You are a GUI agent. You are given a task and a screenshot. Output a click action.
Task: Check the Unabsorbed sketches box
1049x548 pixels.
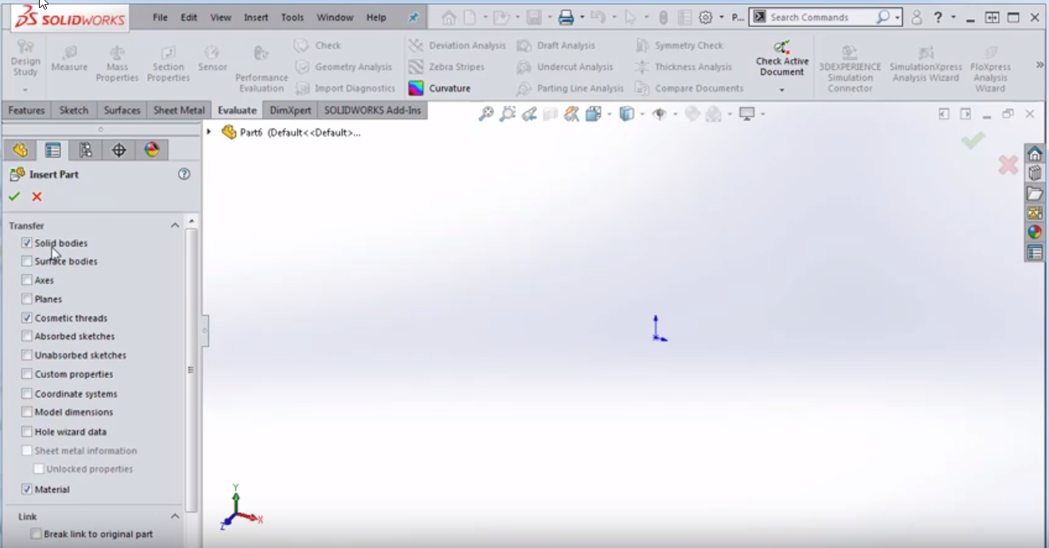(27, 355)
